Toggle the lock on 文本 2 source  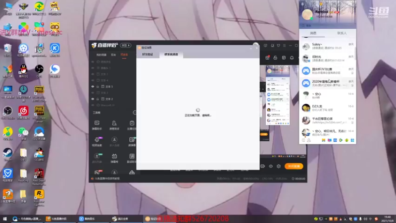tap(98, 99)
